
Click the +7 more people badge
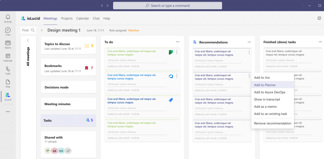[x=68, y=151]
